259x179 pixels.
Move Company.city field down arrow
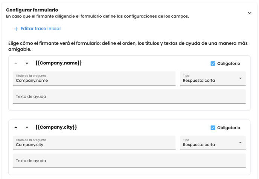click(27, 127)
